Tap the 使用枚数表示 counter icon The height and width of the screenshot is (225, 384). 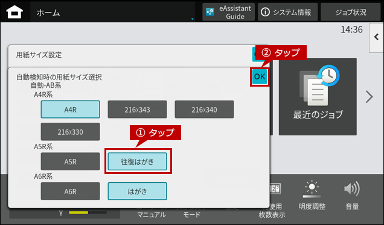click(x=275, y=189)
